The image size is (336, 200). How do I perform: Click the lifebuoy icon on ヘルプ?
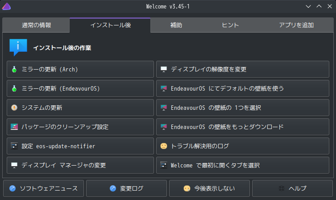pos(282,188)
